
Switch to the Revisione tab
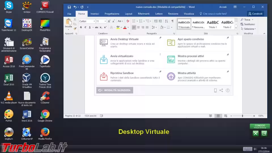[x=173, y=14]
